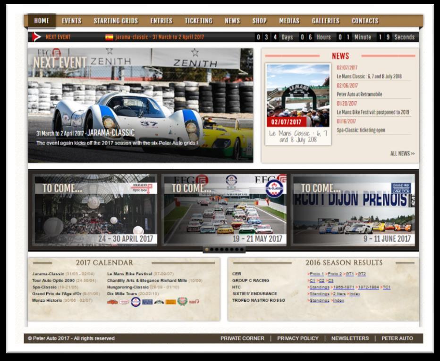This screenshot has height=361, width=440.
Task: Open Jarama-Classic in 2017 calendar
Action: 48,274
